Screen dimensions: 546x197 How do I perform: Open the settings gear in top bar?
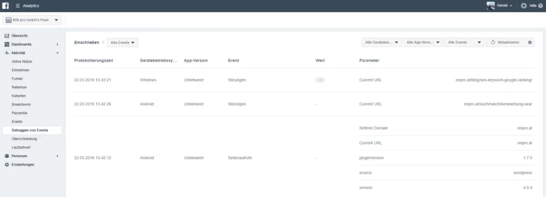[524, 6]
